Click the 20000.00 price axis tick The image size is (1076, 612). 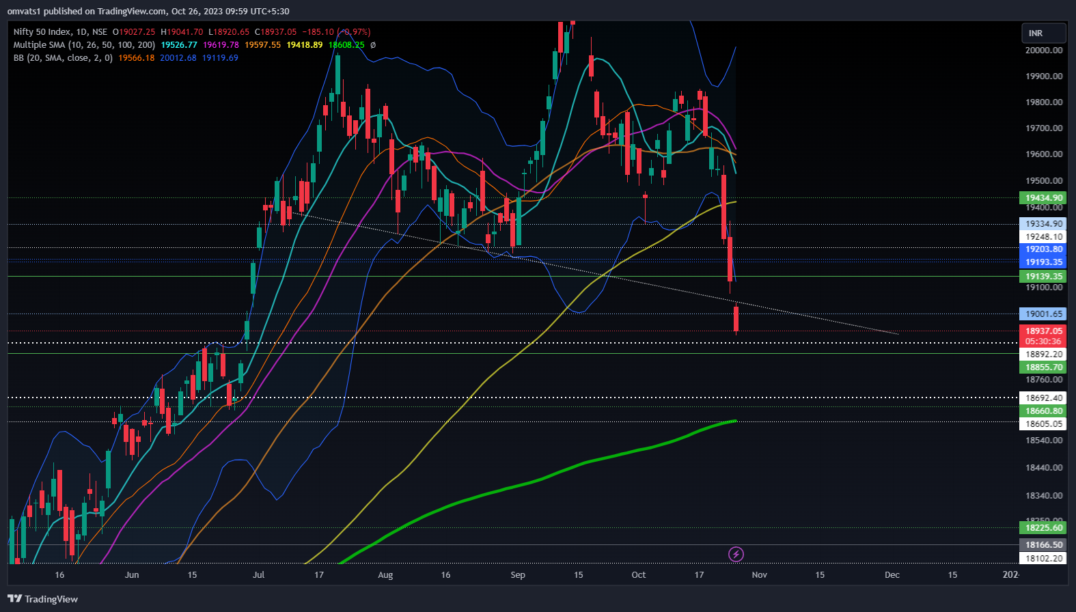pos(1043,51)
